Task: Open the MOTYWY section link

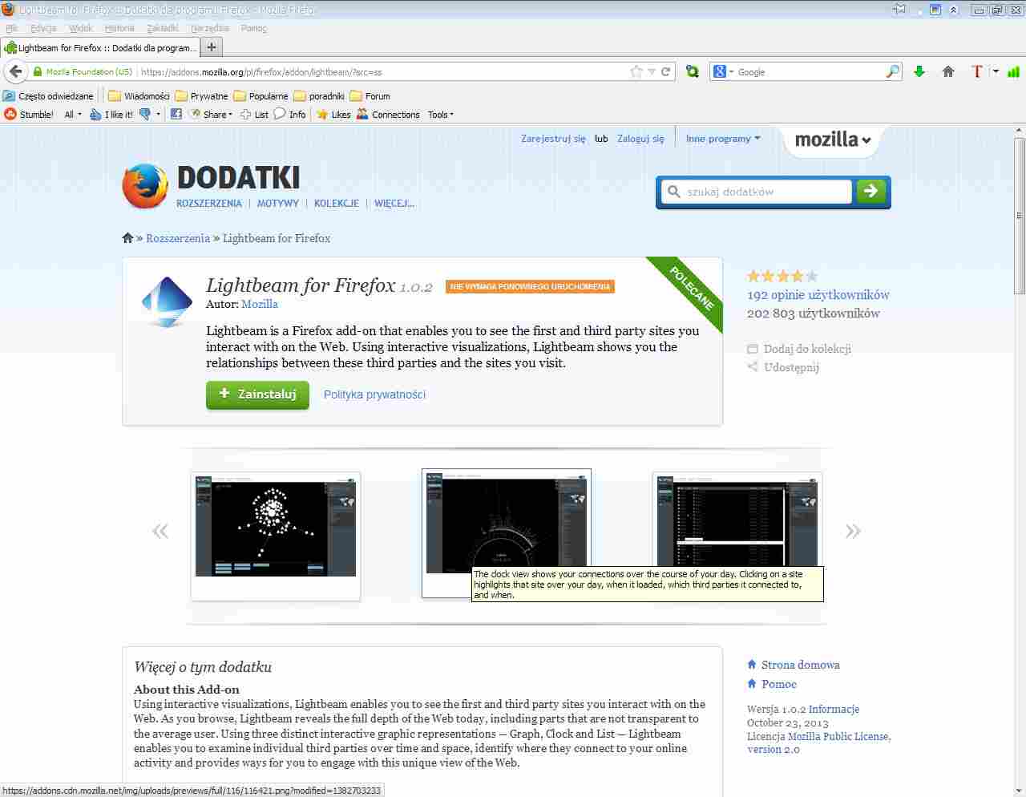Action: click(x=278, y=204)
